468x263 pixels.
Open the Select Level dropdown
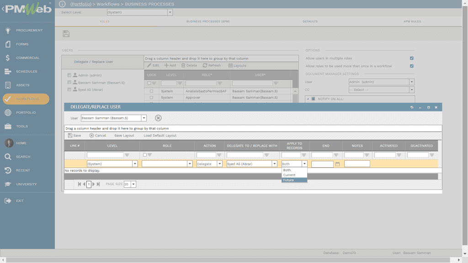point(170,12)
